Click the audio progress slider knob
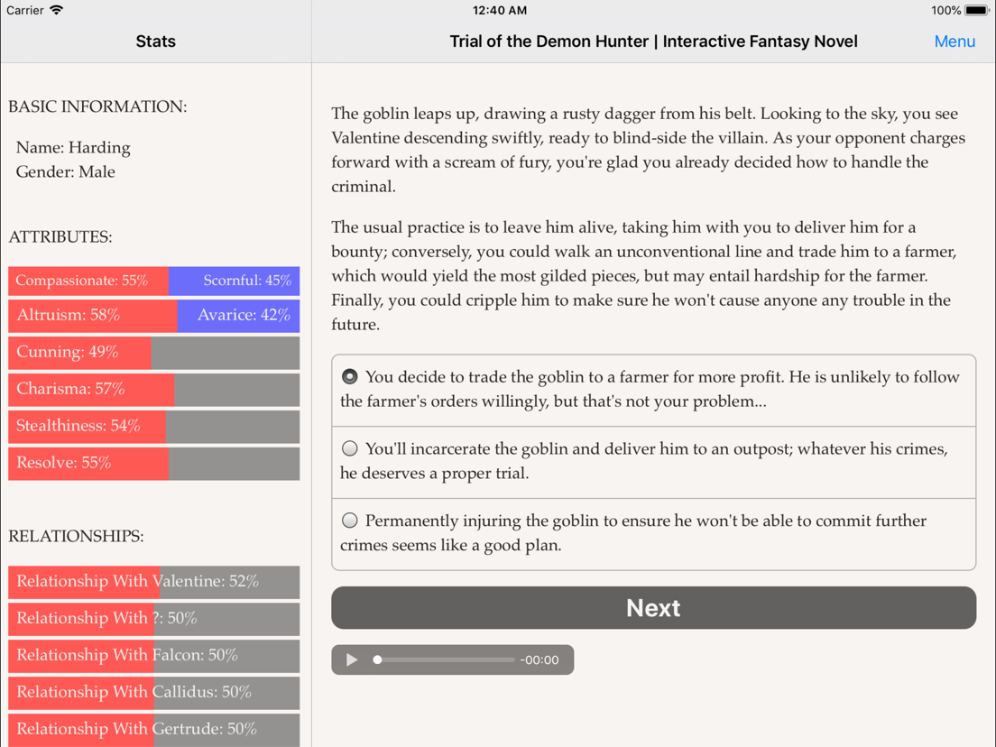The height and width of the screenshot is (747, 996). 377,660
